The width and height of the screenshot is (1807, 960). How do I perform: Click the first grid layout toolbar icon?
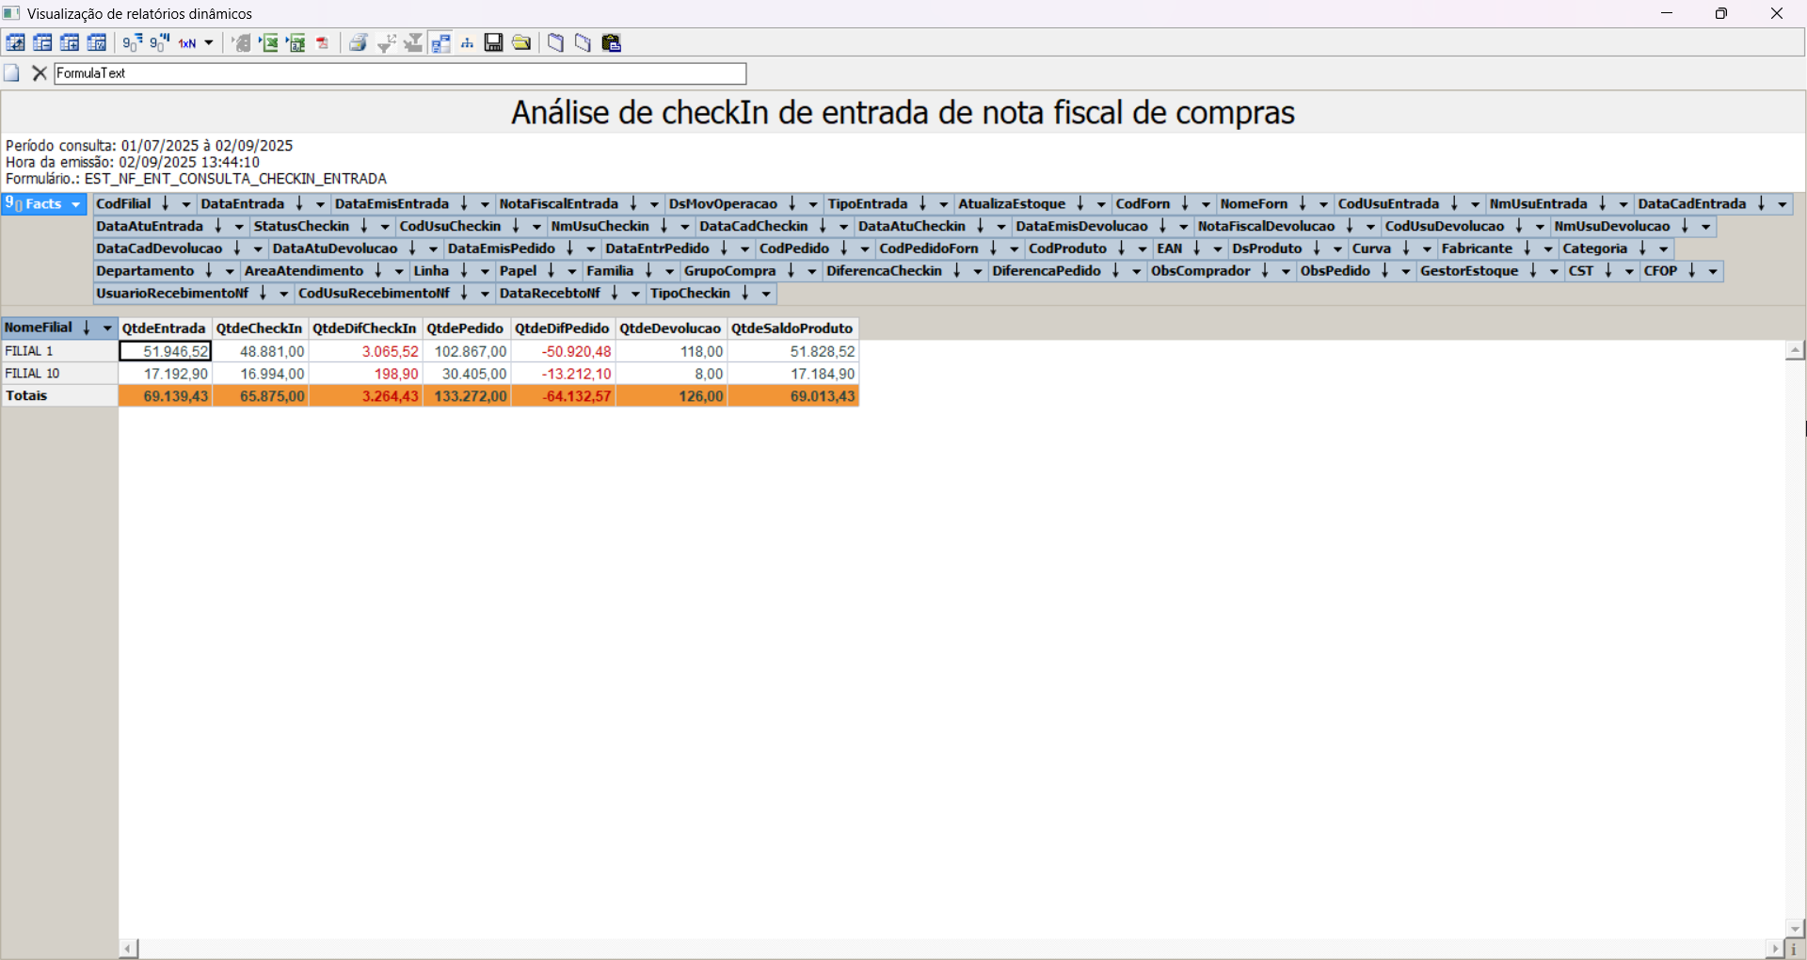tap(16, 42)
